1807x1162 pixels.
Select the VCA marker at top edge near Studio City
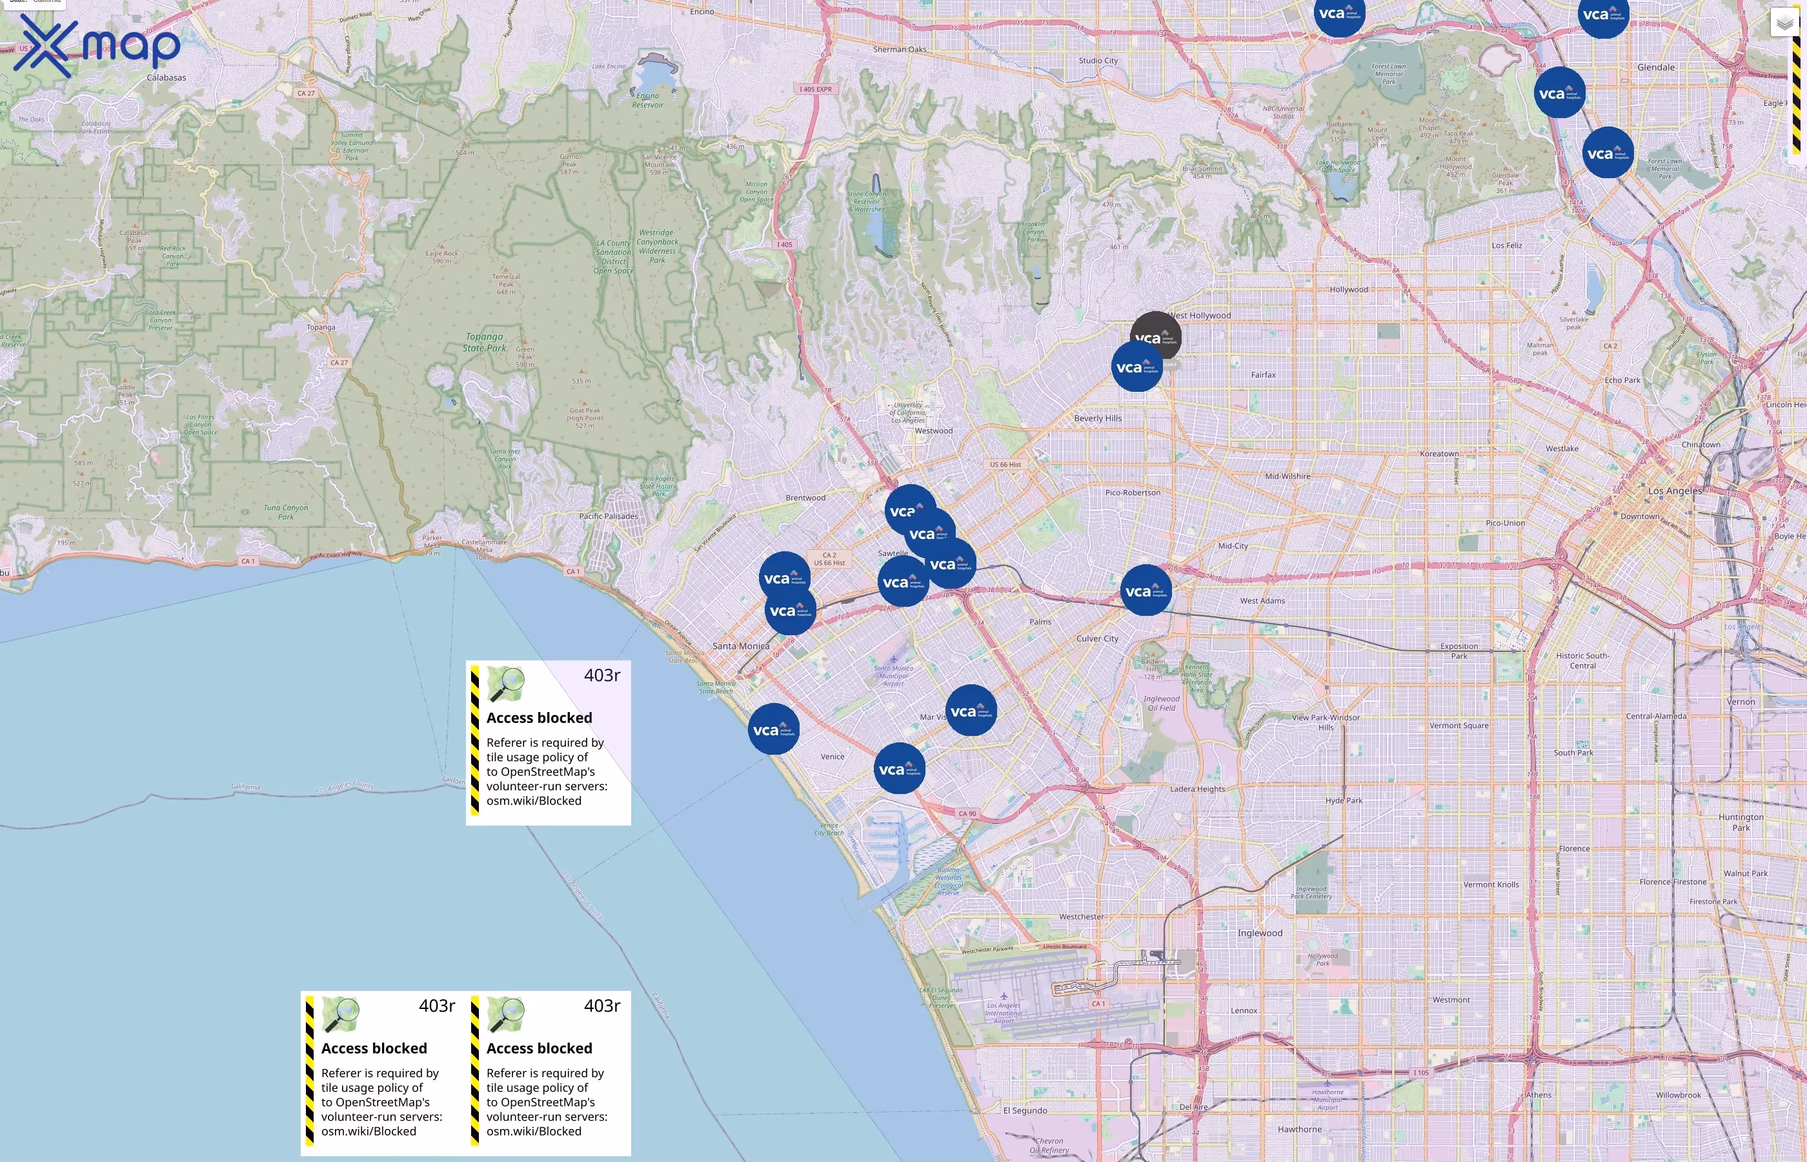click(x=1339, y=13)
